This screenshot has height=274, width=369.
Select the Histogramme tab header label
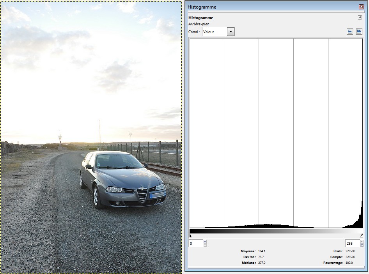[x=200, y=18]
